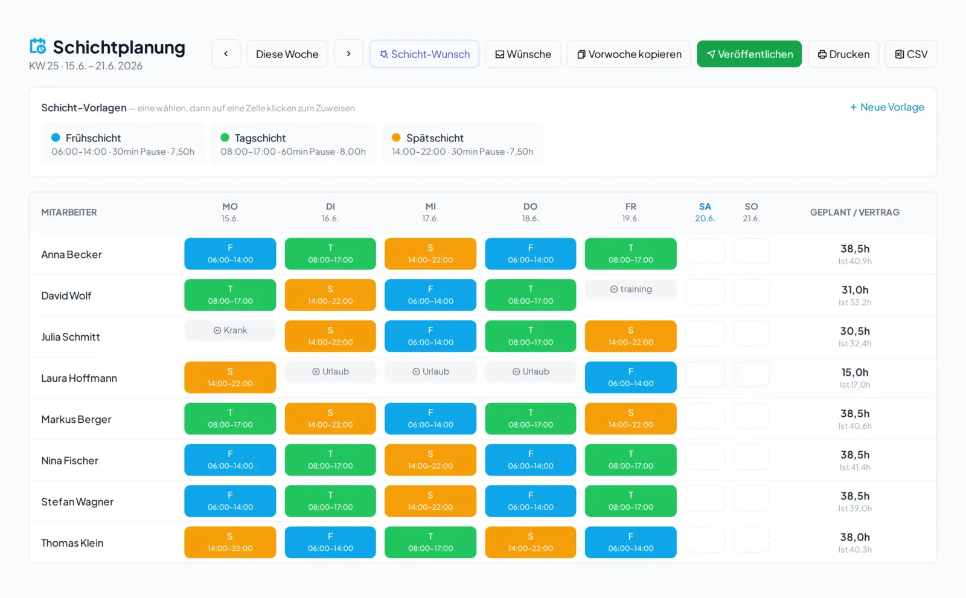
Task: Click Julia Schmitt's Krank entry on Monday
Action: [x=230, y=330]
